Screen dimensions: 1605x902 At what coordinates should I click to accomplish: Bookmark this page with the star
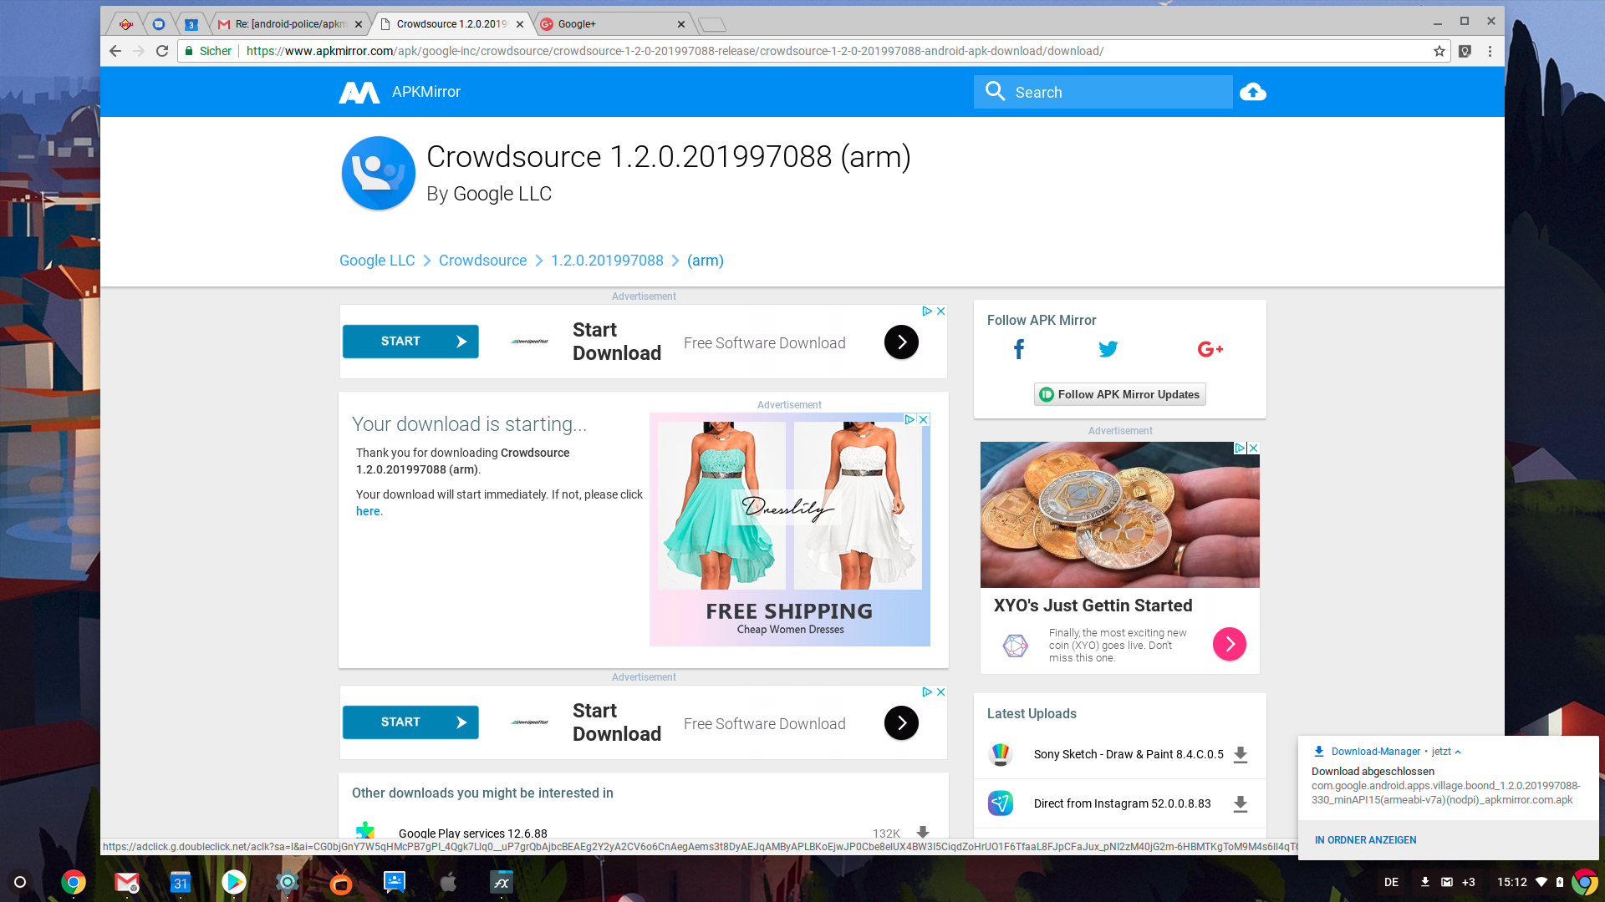point(1439,51)
